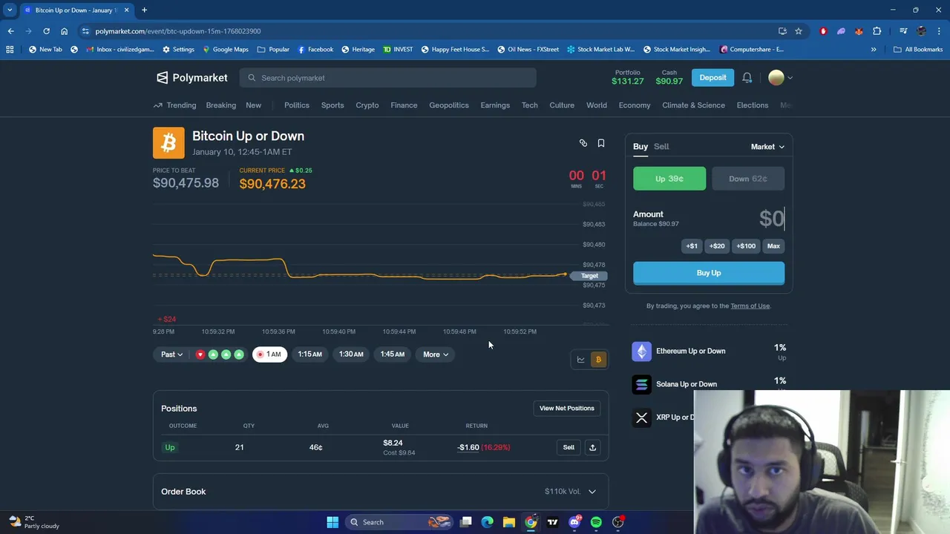Select the Up 39¢ outcome
The width and height of the screenshot is (950, 534).
pyautogui.click(x=669, y=179)
